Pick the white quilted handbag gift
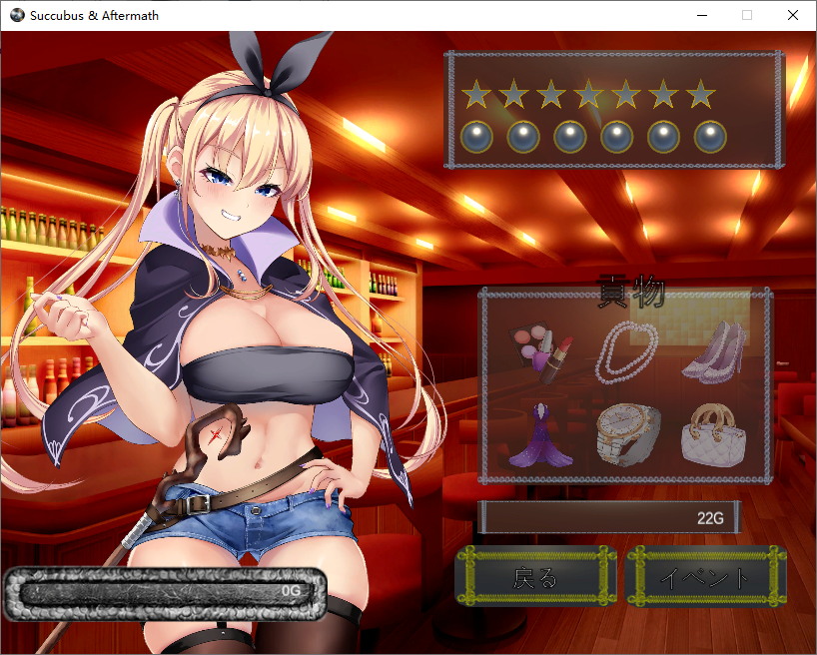The height and width of the screenshot is (655, 817). pyautogui.click(x=714, y=434)
